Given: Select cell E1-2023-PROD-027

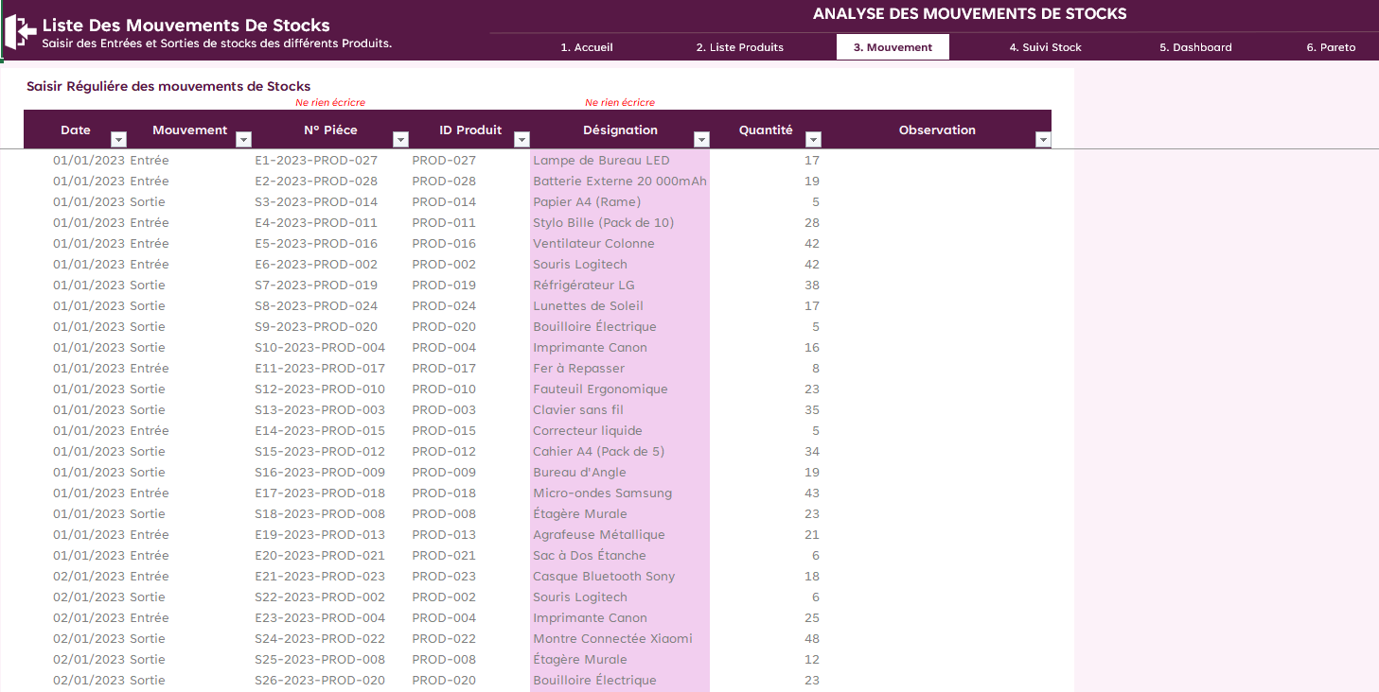Looking at the screenshot, I should pos(316,161).
